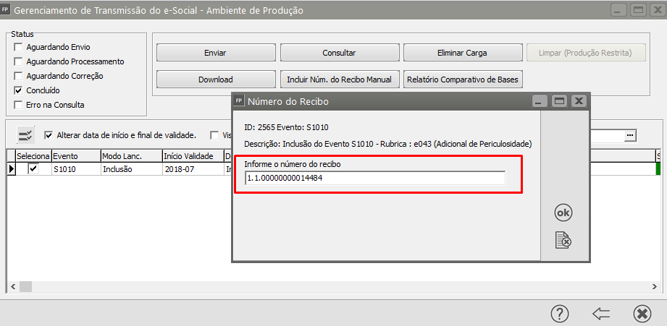Close the screen with the bottom X icon

pos(642,314)
